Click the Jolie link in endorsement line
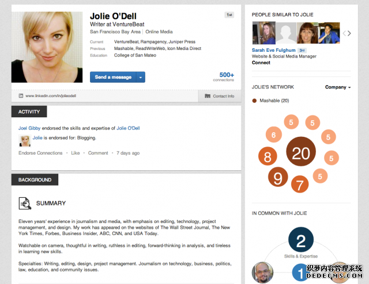The image size is (369, 284). [37, 138]
